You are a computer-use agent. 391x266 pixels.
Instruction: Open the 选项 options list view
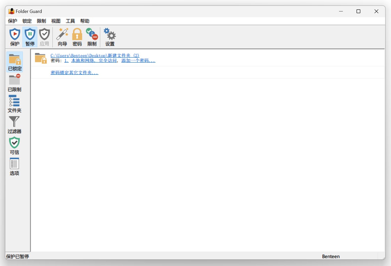[15, 167]
